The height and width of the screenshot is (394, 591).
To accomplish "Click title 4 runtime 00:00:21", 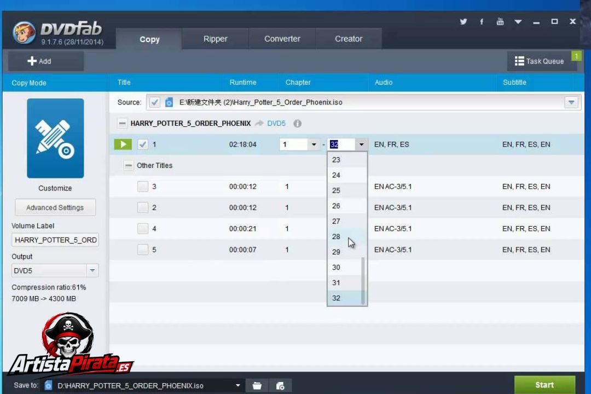I will [x=243, y=229].
